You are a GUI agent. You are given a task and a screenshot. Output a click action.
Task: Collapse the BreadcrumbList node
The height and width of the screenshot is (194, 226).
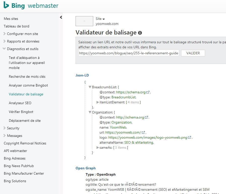point(90,87)
